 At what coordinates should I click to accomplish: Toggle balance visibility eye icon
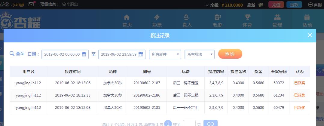click(261, 5)
